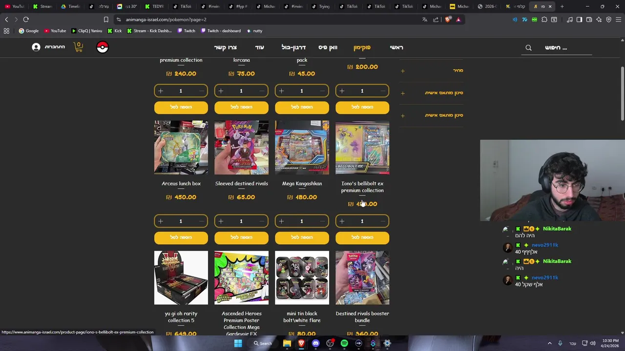The width and height of the screenshot is (625, 351).
Task: Open the Mega Kangashkan product title
Action: point(302,184)
